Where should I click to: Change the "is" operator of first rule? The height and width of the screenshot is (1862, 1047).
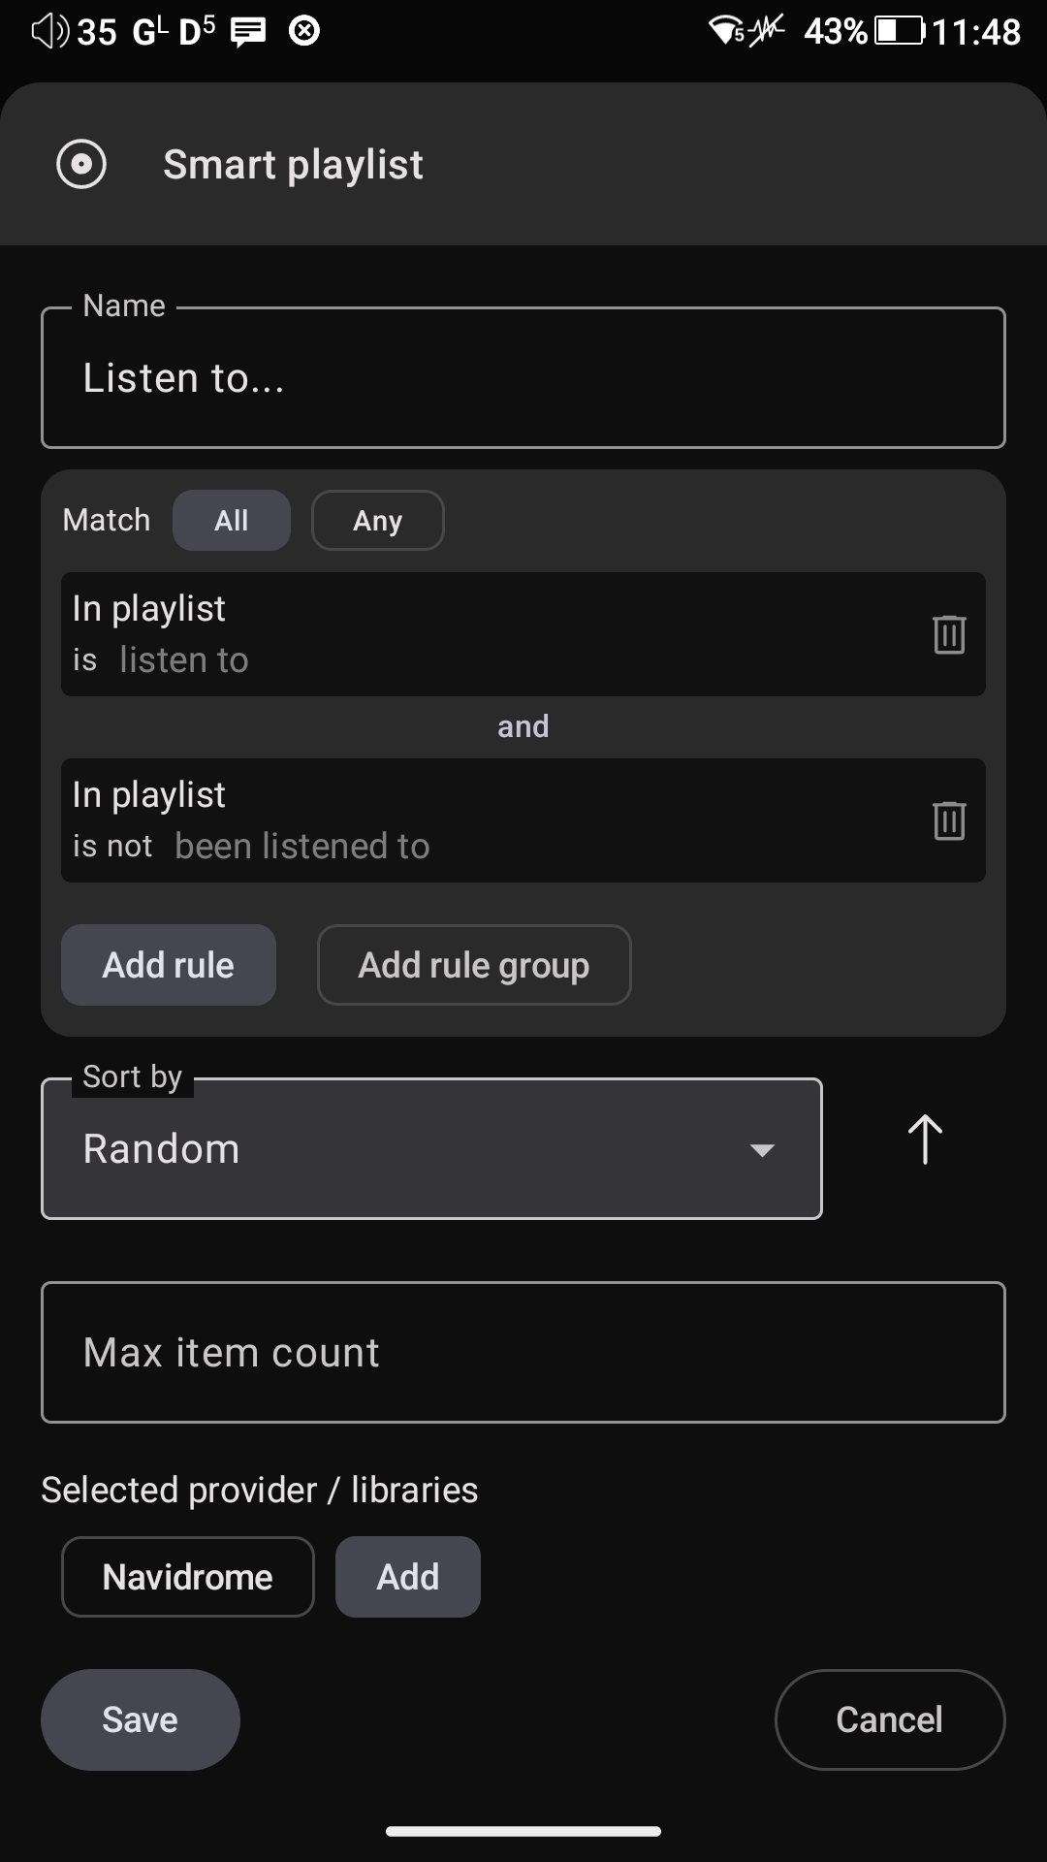coord(84,660)
